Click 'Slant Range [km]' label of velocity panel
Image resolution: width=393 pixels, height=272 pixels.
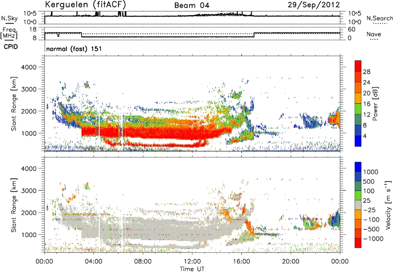(x=14, y=205)
